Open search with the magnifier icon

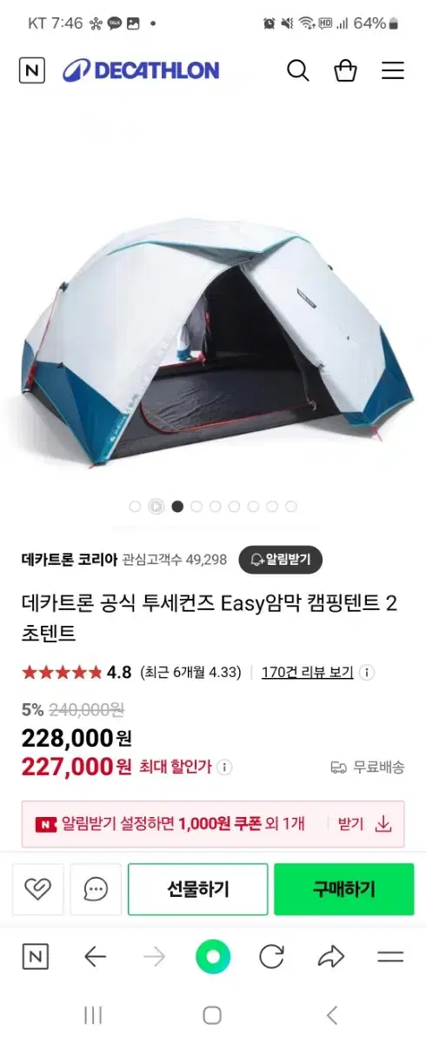298,70
